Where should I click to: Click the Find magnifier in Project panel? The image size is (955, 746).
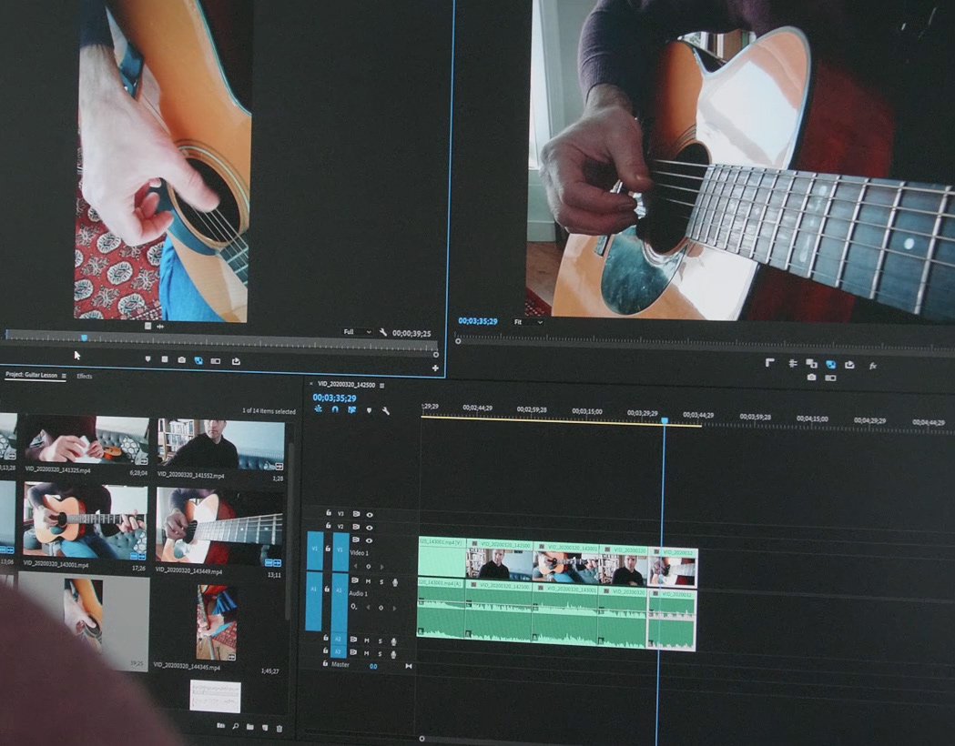click(x=235, y=726)
